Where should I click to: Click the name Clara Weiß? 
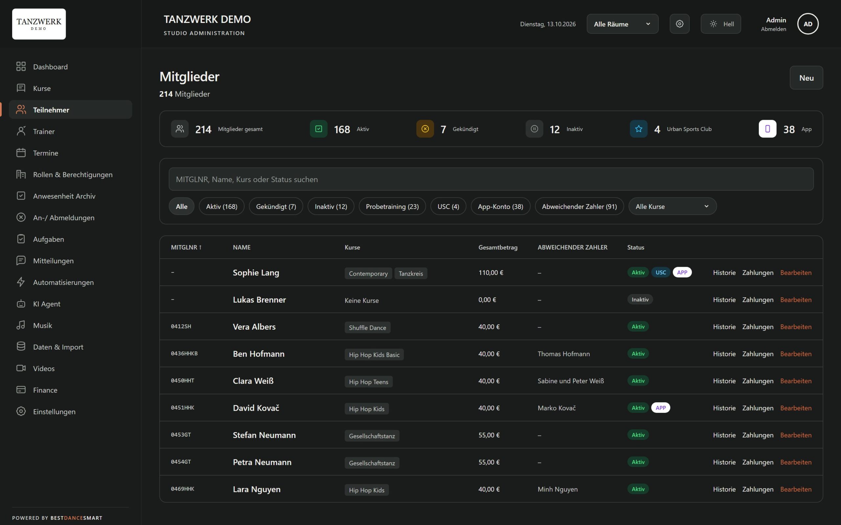pos(253,381)
